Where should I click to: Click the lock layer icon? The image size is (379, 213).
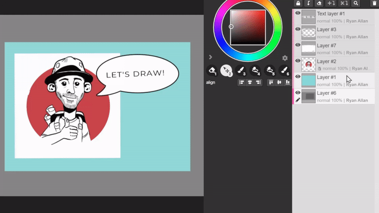[x=298, y=3]
